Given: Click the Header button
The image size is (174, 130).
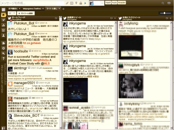Looking at the screenshot, I should pyautogui.click(x=122, y=3).
